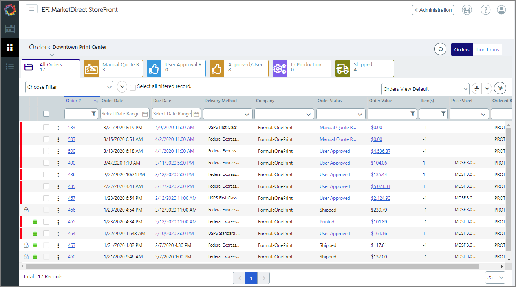Toggle the header select-all checkbox
The width and height of the screenshot is (516, 287).
pos(46,114)
